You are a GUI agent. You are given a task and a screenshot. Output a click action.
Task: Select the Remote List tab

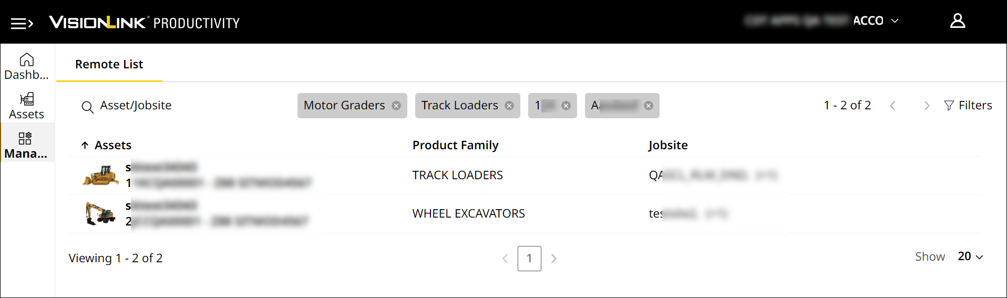109,65
